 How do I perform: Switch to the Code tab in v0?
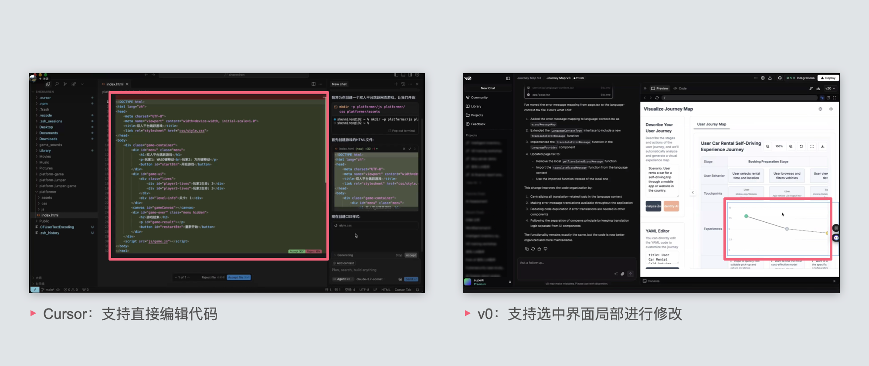click(x=680, y=88)
